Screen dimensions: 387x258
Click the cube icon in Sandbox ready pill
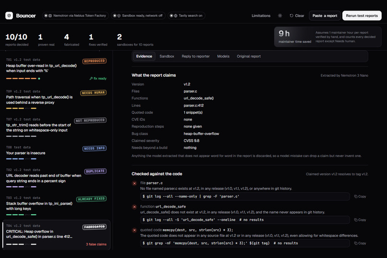119,15
